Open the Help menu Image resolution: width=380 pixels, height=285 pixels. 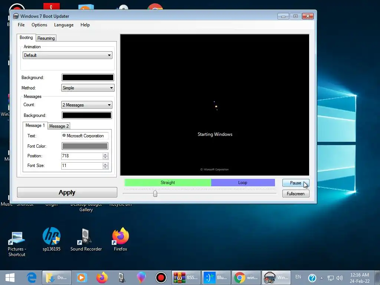[x=85, y=25]
